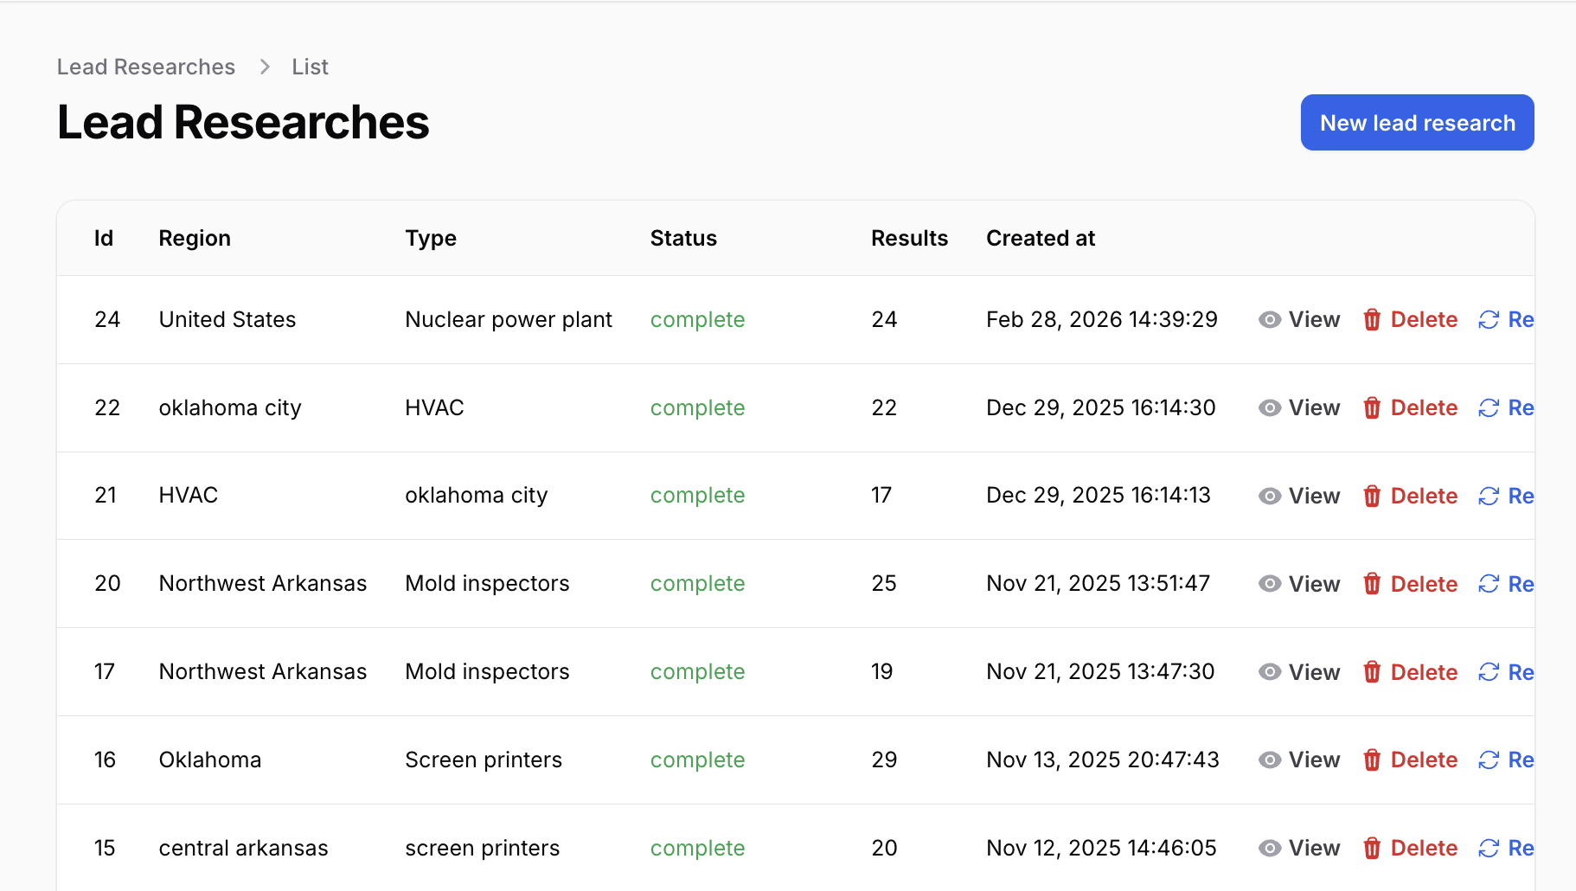Click the Created at column header
Viewport: 1576px width, 891px height.
point(1041,238)
